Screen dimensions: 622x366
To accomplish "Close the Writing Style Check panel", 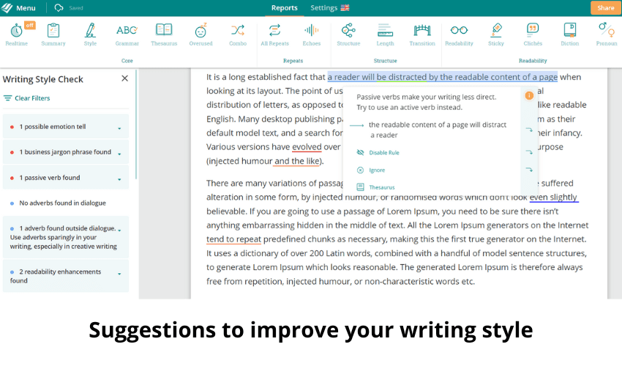I will (124, 78).
